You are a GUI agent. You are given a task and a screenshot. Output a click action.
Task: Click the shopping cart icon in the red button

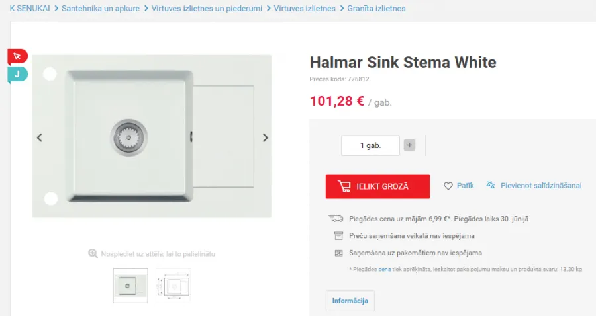tap(344, 186)
